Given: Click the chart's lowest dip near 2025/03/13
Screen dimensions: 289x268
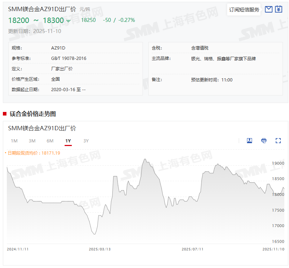Looking at the screenshot, I should coord(94,234).
